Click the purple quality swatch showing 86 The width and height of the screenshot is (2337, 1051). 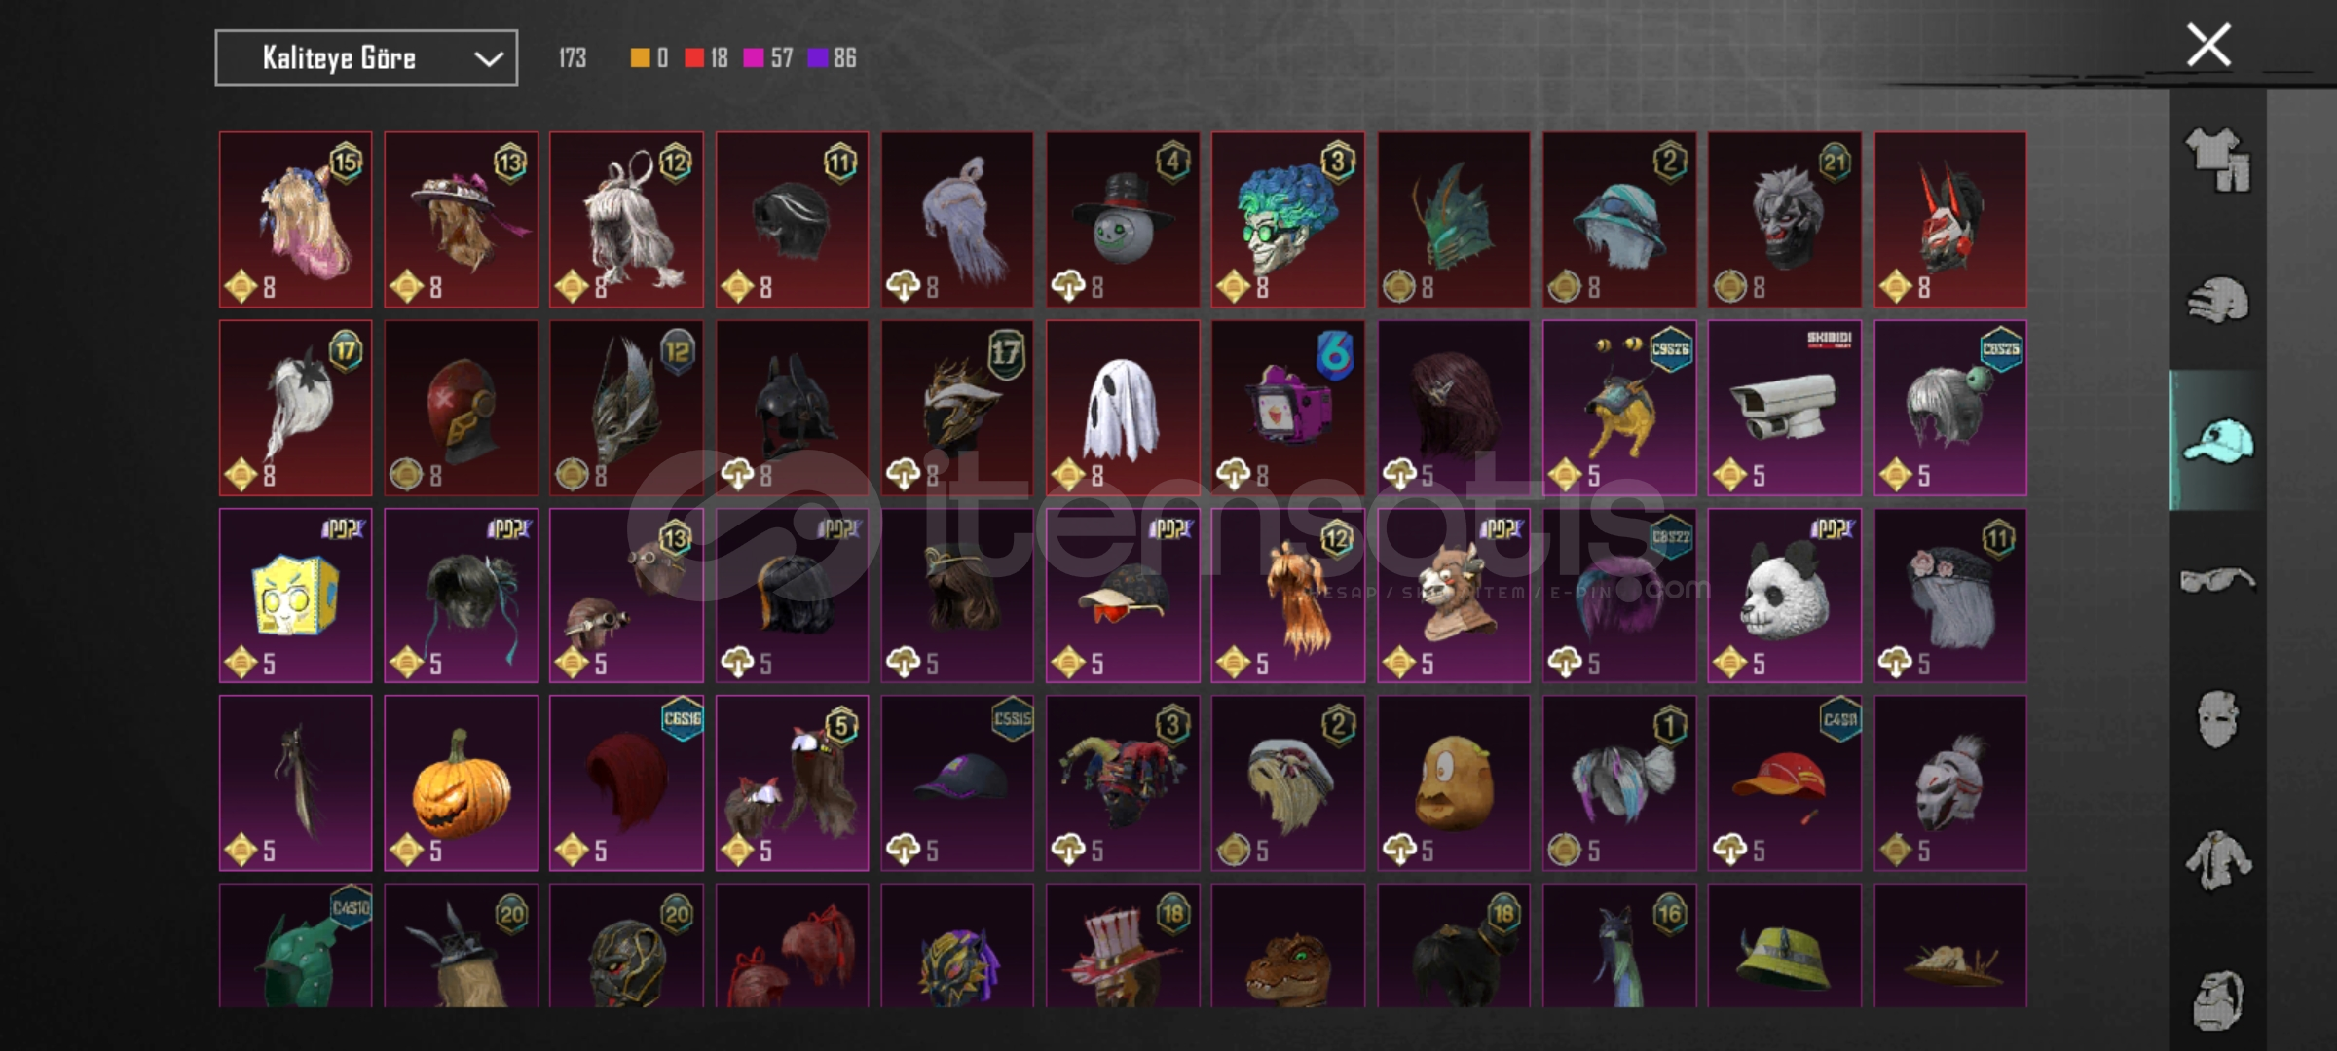[x=818, y=58]
